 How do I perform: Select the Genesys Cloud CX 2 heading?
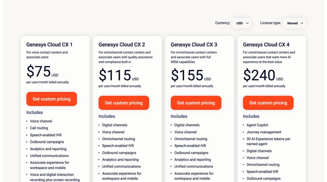point(122,44)
